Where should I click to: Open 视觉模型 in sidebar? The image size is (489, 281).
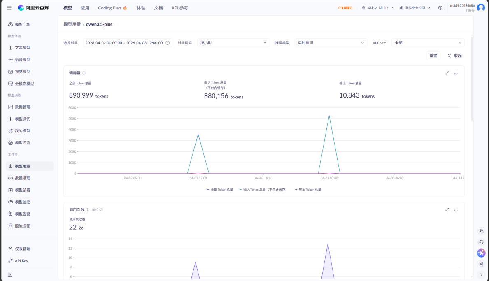click(30, 72)
